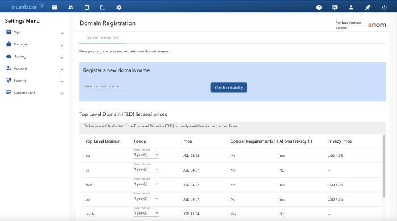Image resolution: width=397 pixels, height=221 pixels.
Task: Click the biz price USD 25.62
Action: [x=191, y=156]
